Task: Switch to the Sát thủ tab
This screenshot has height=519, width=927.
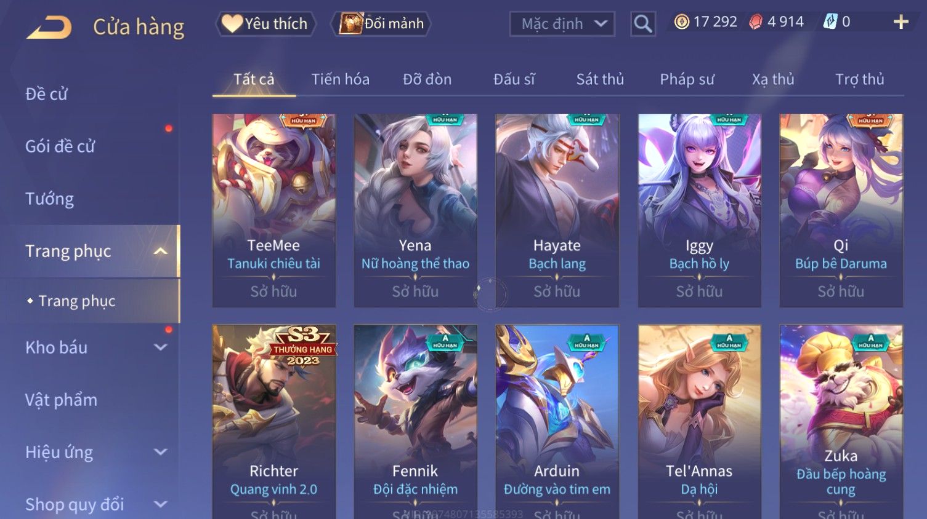Action: [600, 79]
